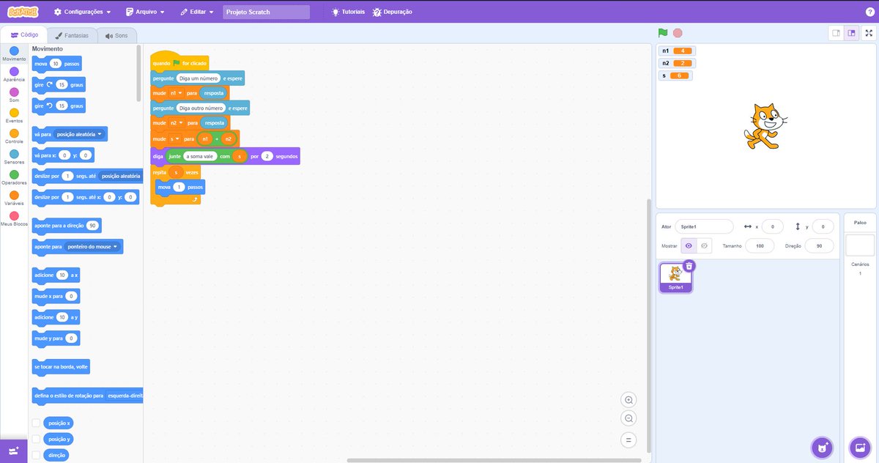Screen dimensions: 879x463
Task: Click the workspace vertical scrollbar
Action: pyautogui.click(x=648, y=325)
